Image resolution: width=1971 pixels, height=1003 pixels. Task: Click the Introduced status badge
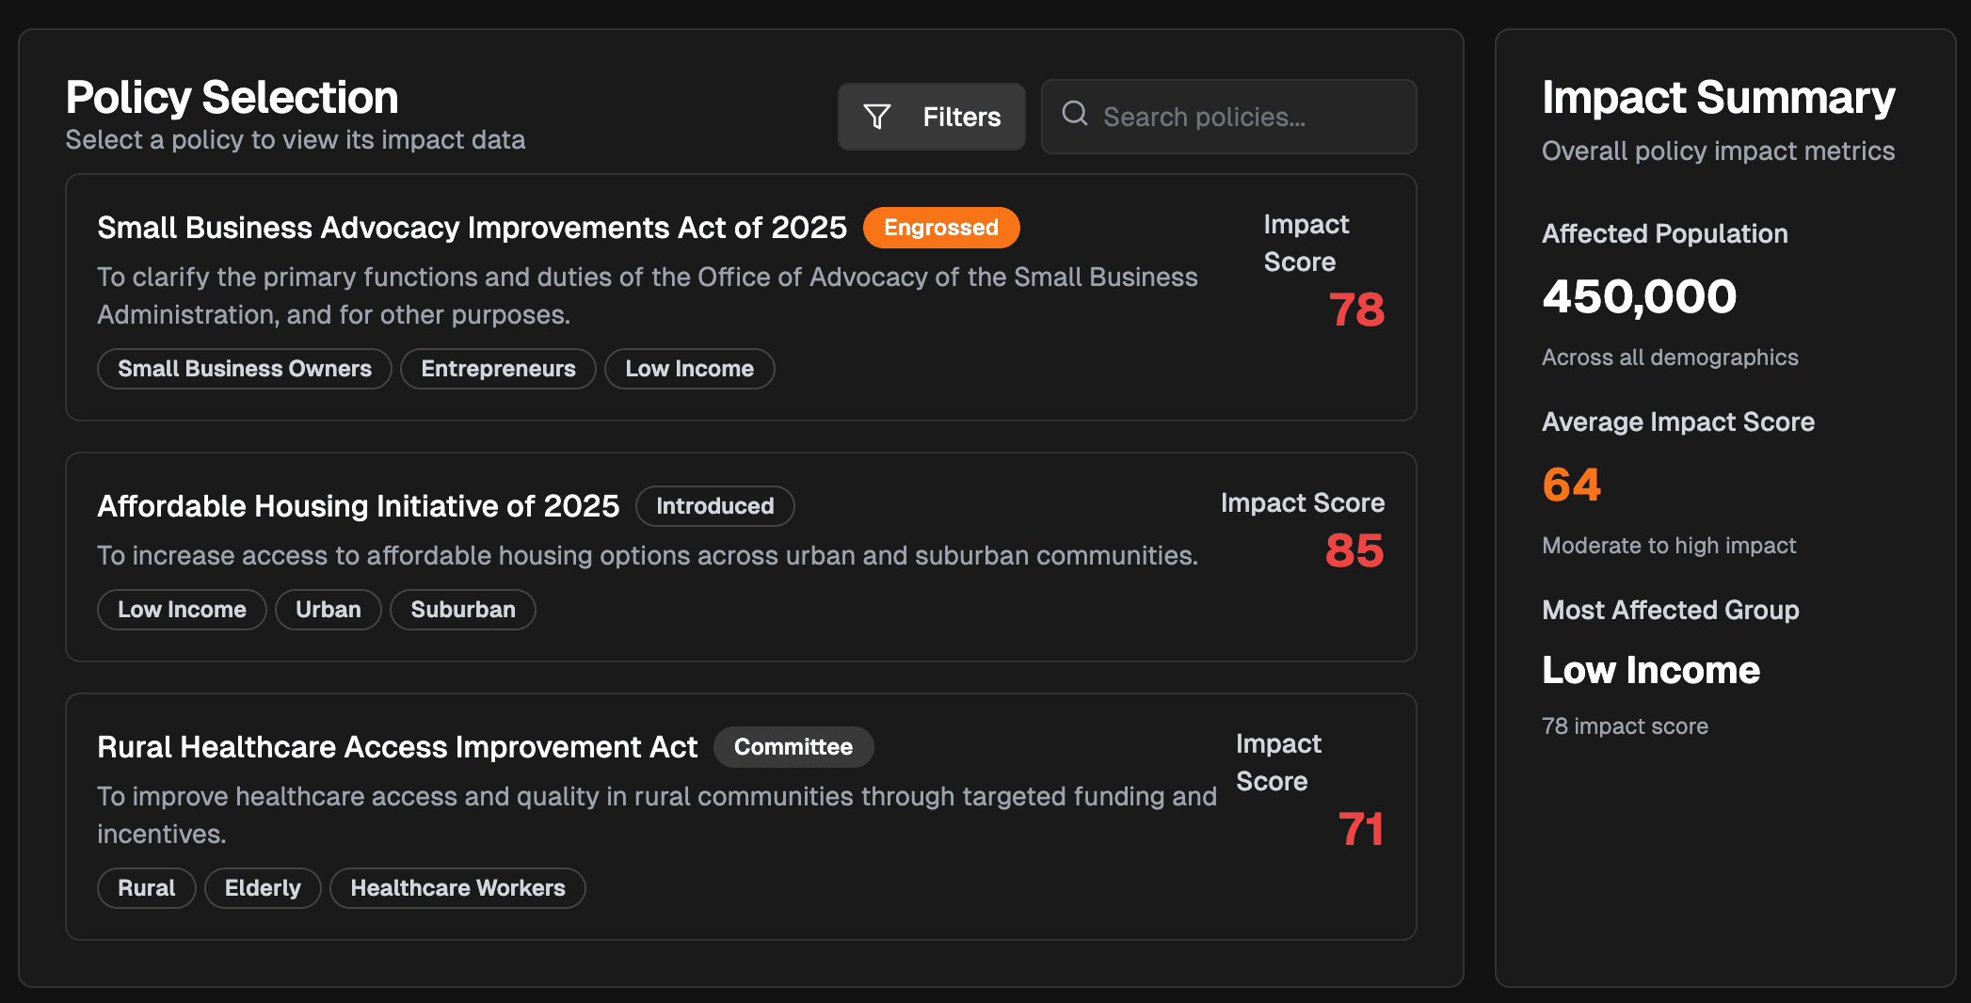click(714, 506)
